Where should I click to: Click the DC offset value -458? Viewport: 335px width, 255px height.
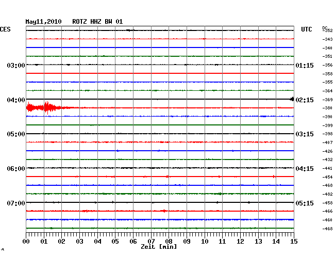[x=327, y=203]
